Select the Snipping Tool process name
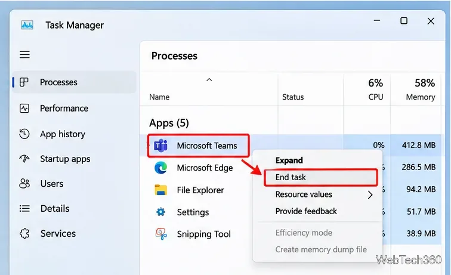 tap(203, 234)
